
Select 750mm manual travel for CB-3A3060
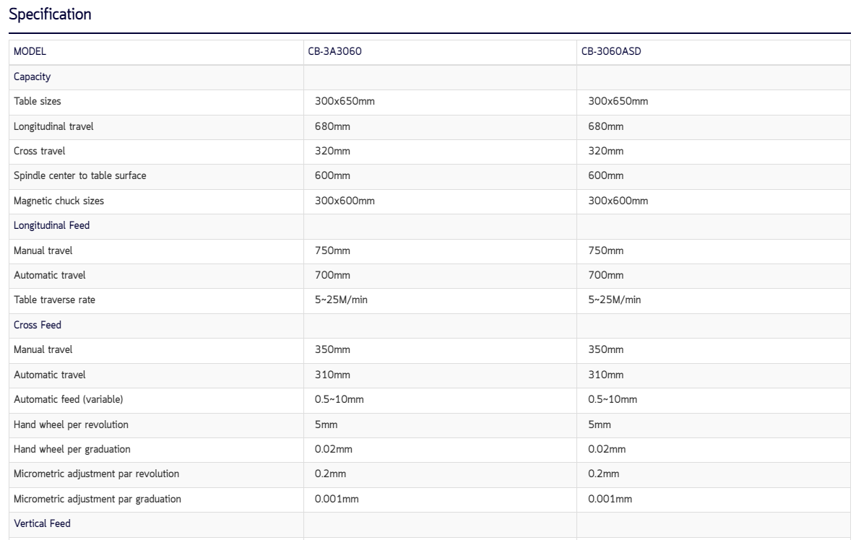332,251
